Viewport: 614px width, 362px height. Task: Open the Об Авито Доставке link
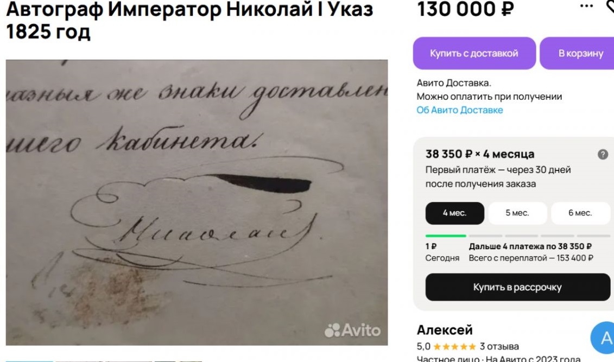click(460, 110)
